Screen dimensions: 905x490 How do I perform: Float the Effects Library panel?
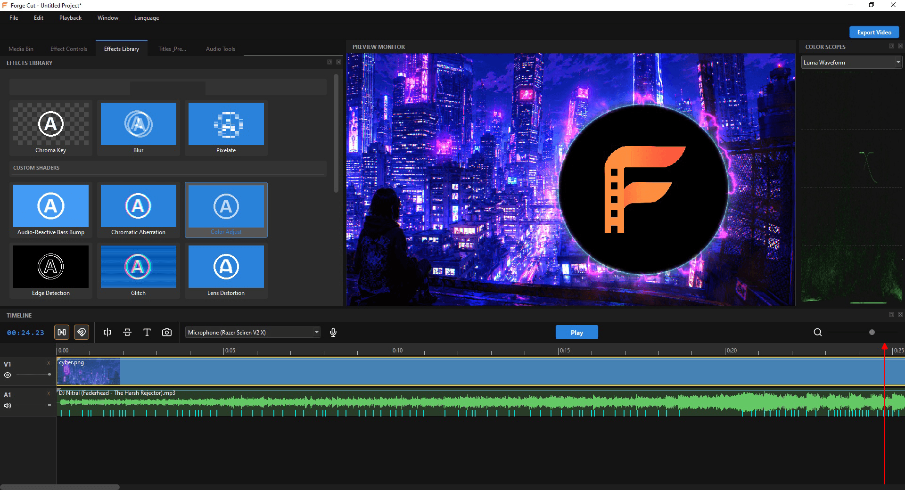click(329, 62)
